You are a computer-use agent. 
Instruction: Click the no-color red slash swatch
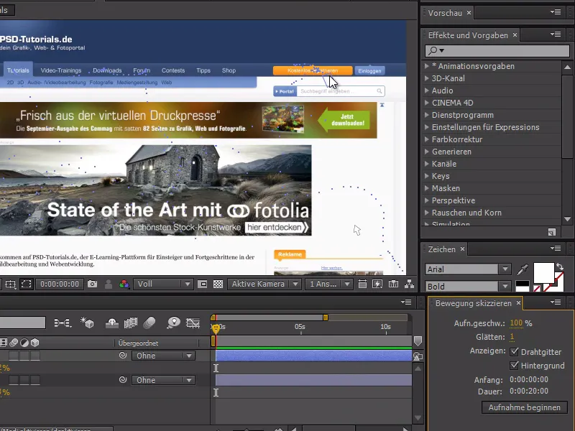pyautogui.click(x=536, y=289)
